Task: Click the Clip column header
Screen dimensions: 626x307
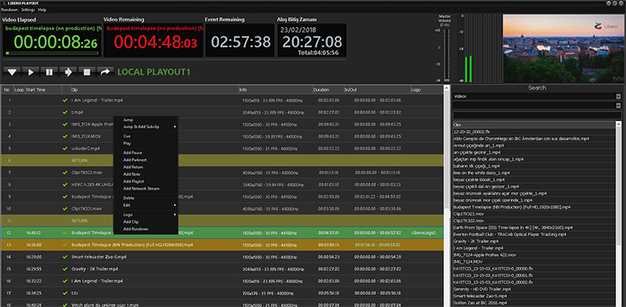Action: pyautogui.click(x=154, y=90)
